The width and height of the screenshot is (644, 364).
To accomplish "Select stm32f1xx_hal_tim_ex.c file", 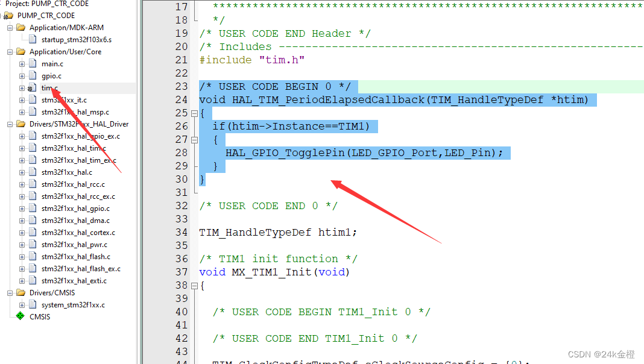I will tap(79, 160).
